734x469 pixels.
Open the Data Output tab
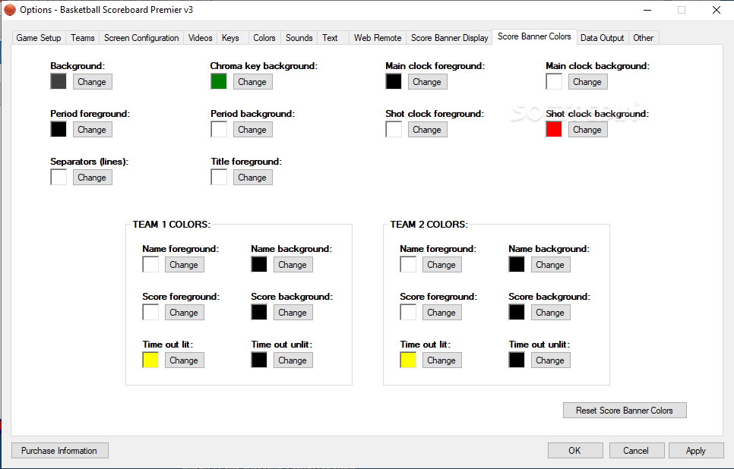coord(602,38)
